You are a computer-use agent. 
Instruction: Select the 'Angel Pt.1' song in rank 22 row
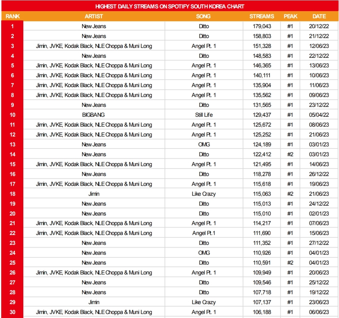(x=204, y=233)
